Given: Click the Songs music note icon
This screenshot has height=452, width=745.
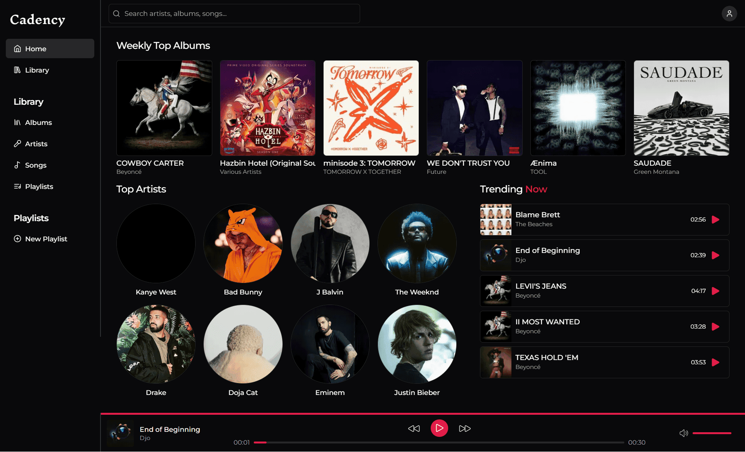Looking at the screenshot, I should (x=17, y=165).
